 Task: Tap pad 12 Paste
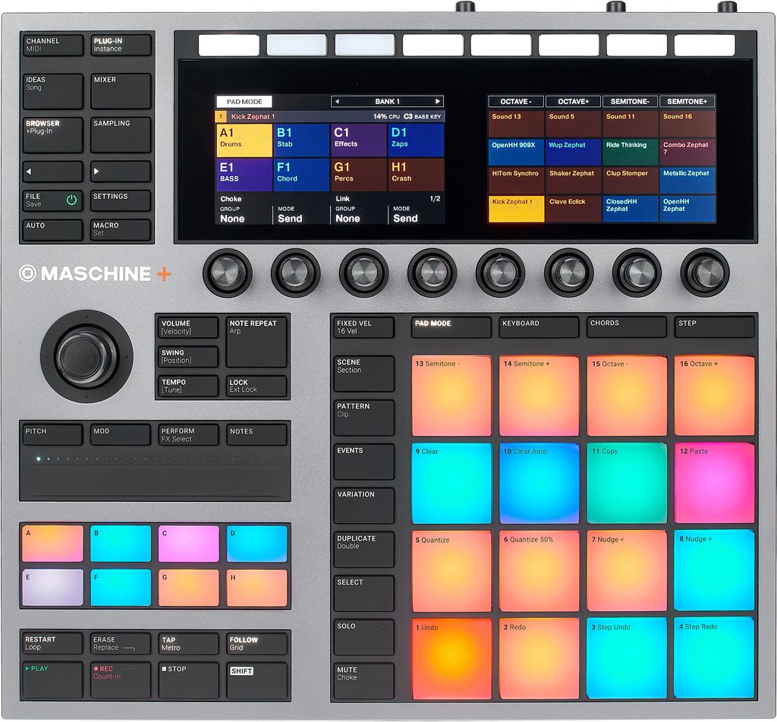click(714, 483)
